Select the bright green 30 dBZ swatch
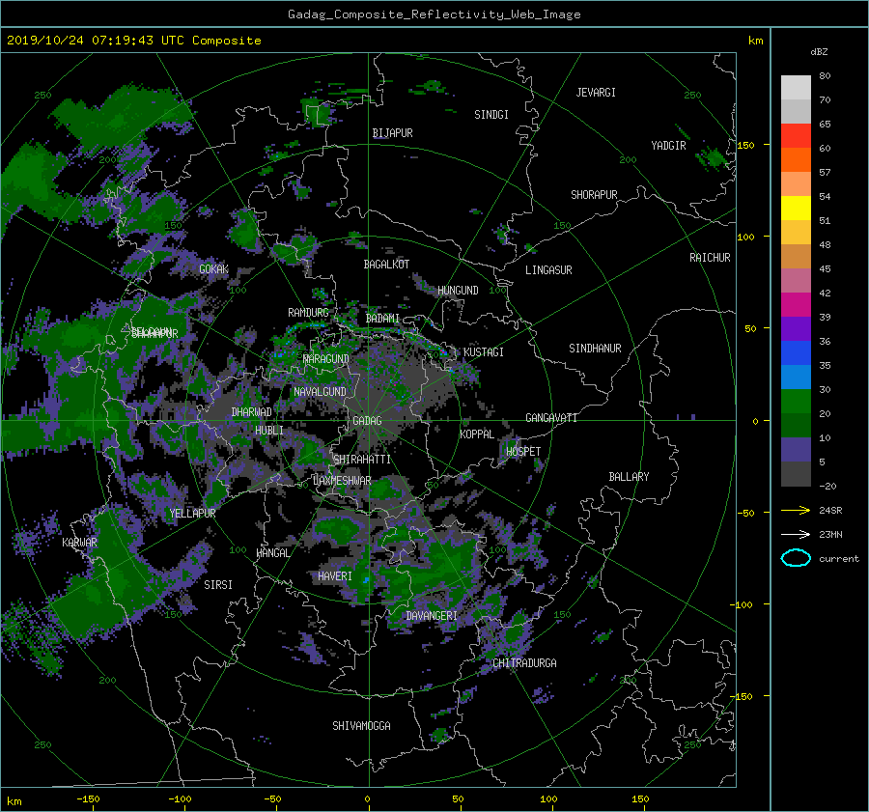This screenshot has height=812, width=869. click(x=796, y=401)
